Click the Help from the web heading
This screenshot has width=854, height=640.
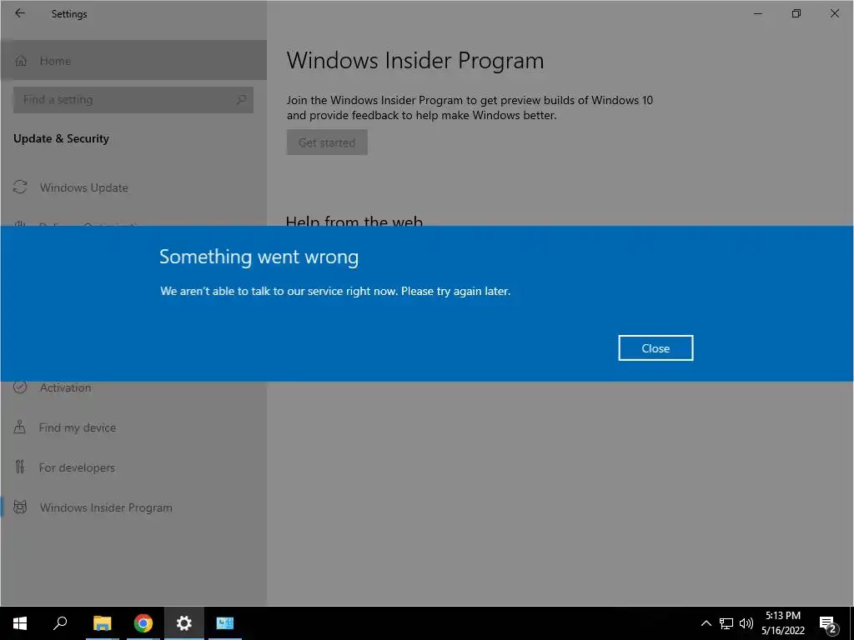[x=354, y=220]
